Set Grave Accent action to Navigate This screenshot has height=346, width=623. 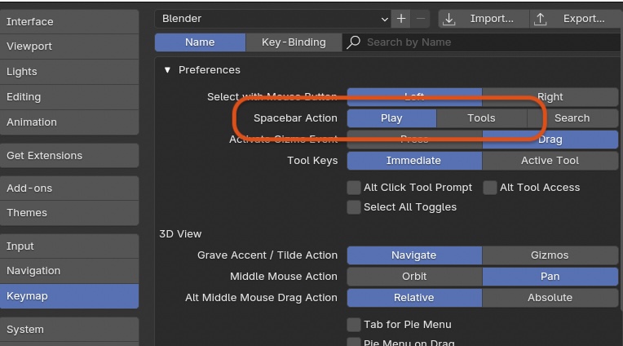[414, 255]
